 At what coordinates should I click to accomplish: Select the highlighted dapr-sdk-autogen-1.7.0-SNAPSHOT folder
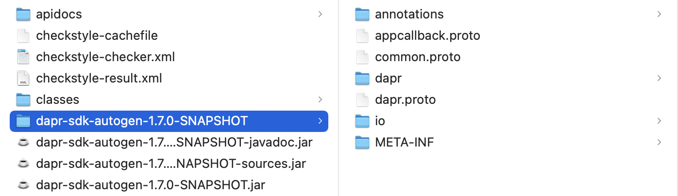(142, 121)
